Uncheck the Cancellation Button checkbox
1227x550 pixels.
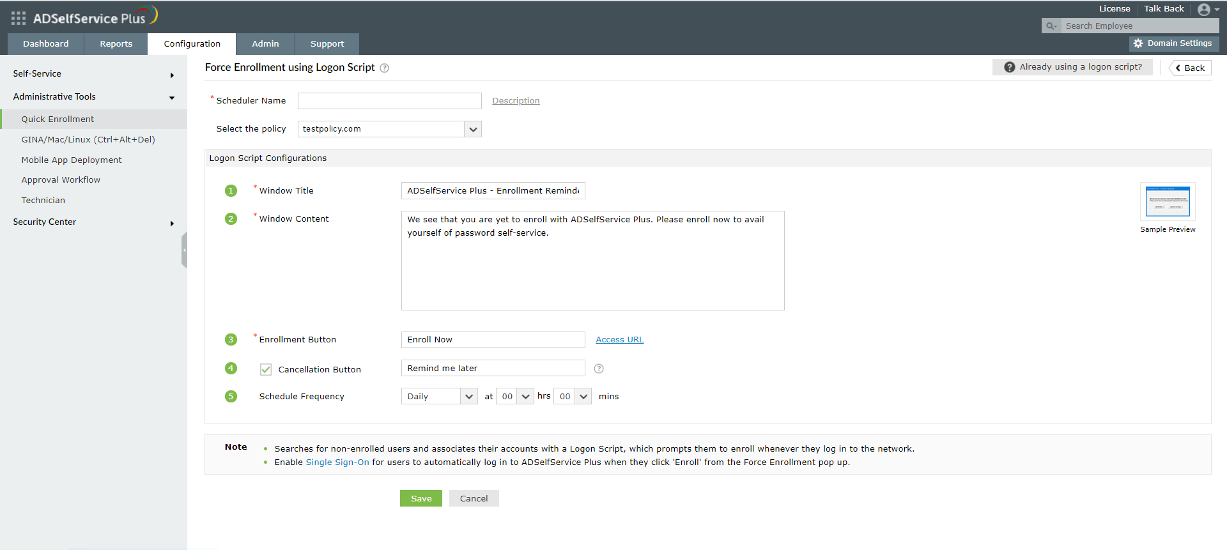tap(266, 369)
